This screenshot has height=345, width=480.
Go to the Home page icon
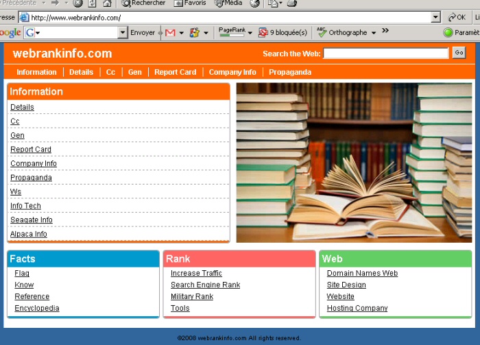coord(107,3)
